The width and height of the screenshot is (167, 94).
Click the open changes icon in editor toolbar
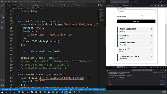pyautogui.click(x=98, y=5)
